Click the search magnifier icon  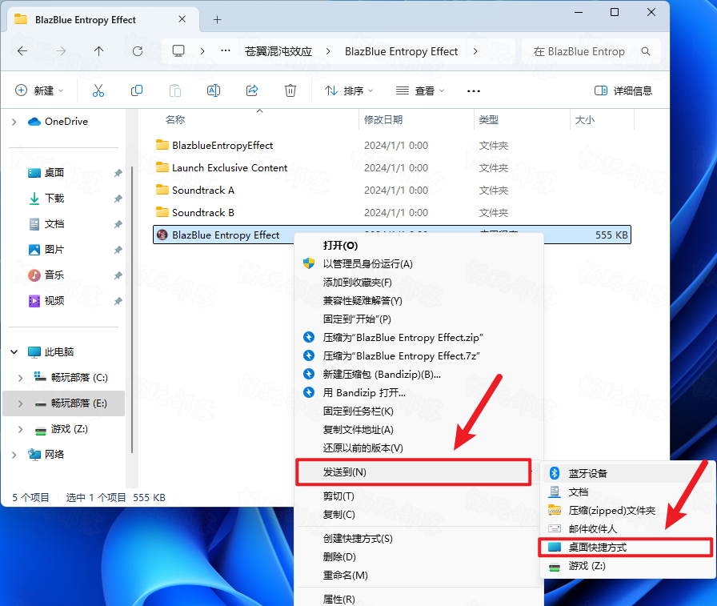pyautogui.click(x=646, y=51)
